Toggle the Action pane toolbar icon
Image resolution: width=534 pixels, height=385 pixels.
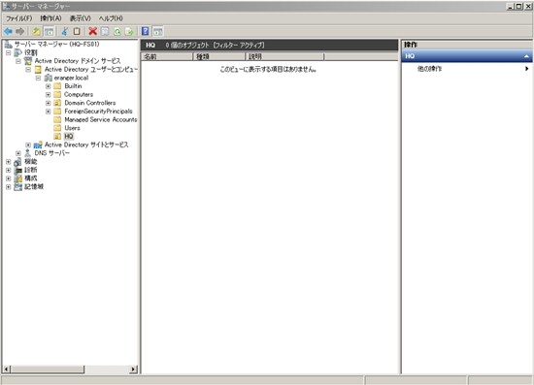click(x=157, y=32)
